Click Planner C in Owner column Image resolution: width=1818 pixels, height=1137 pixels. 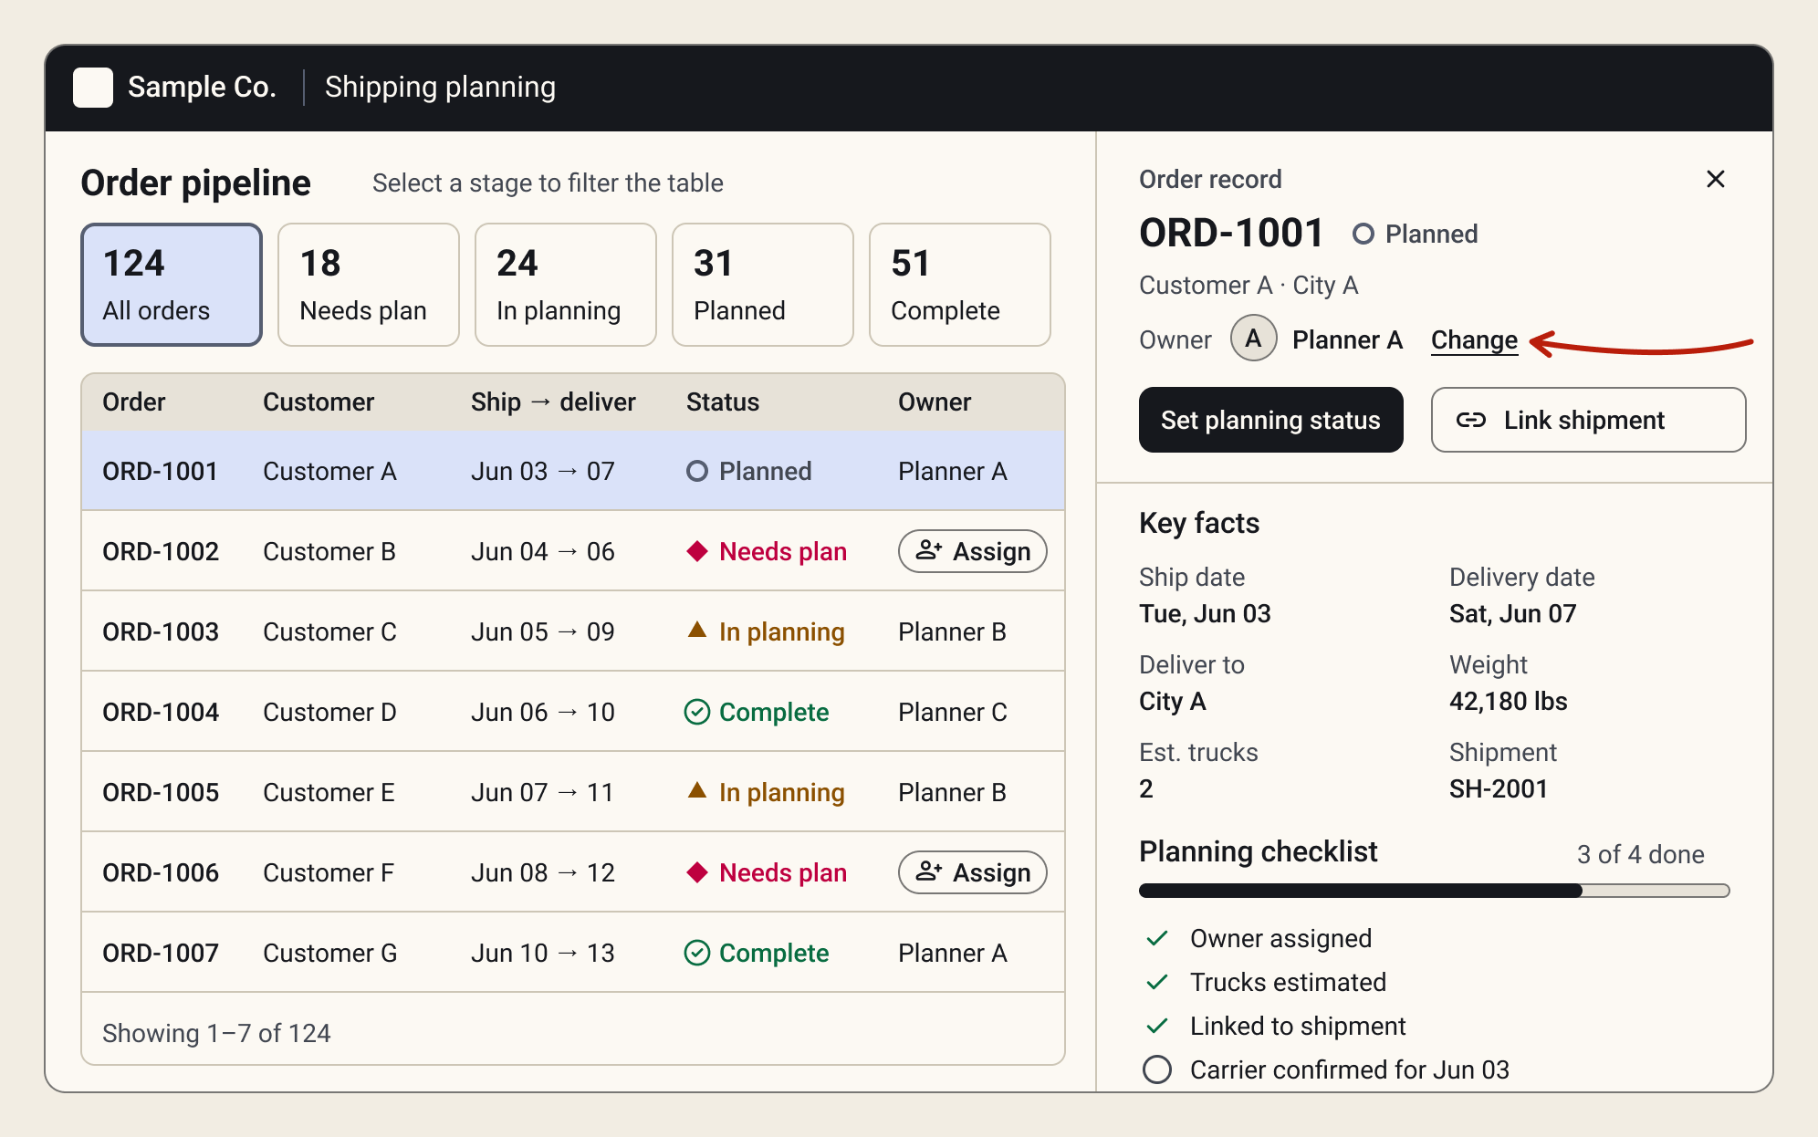[953, 712]
